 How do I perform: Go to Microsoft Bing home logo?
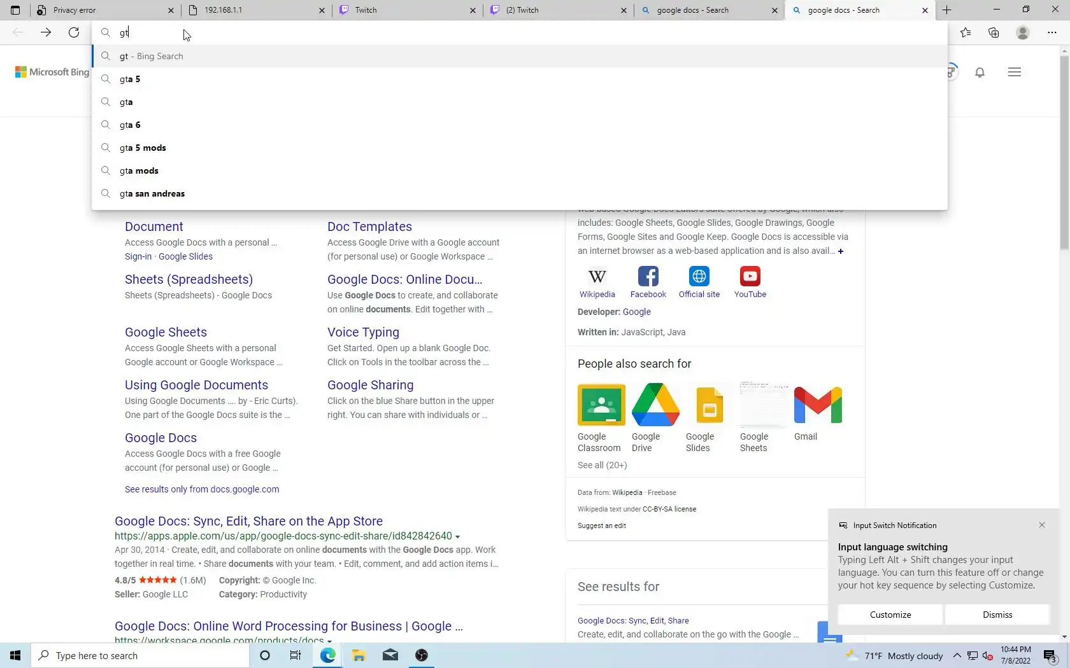[52, 72]
